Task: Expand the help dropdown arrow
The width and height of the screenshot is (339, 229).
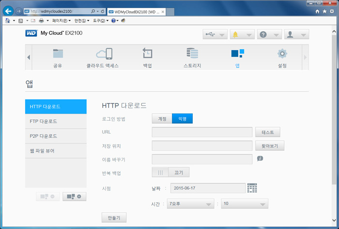Action: (x=277, y=35)
